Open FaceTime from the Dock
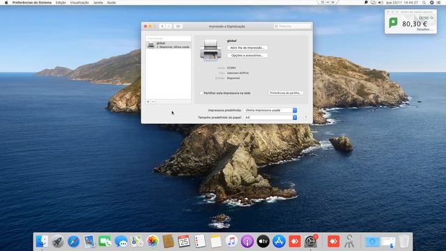 [x=105, y=241]
